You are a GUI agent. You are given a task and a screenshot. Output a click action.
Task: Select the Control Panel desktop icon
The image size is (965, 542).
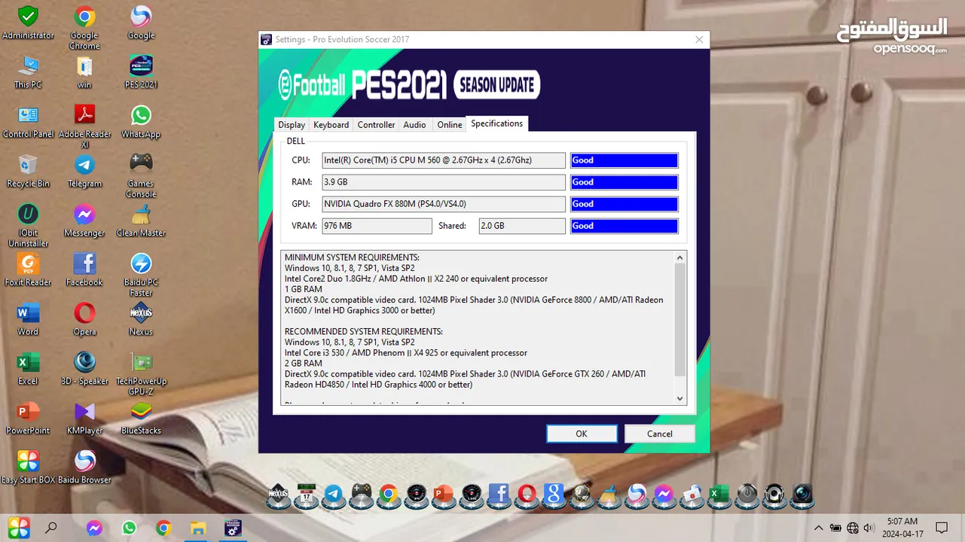(28, 122)
